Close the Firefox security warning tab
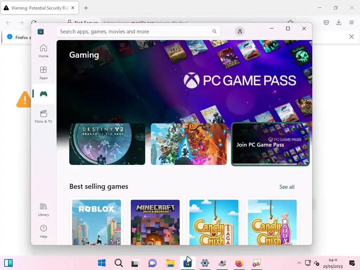Image resolution: width=360 pixels, height=270 pixels. click(73, 8)
